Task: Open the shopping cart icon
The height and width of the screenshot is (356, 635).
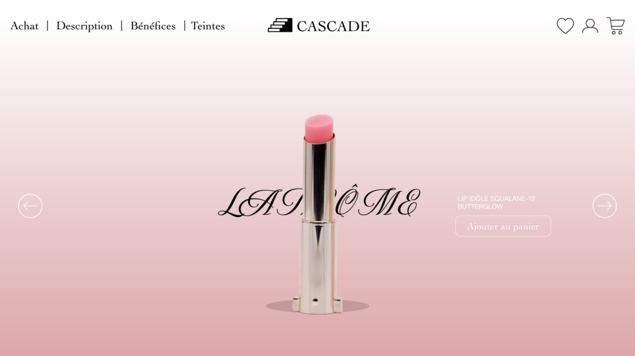Action: [616, 26]
